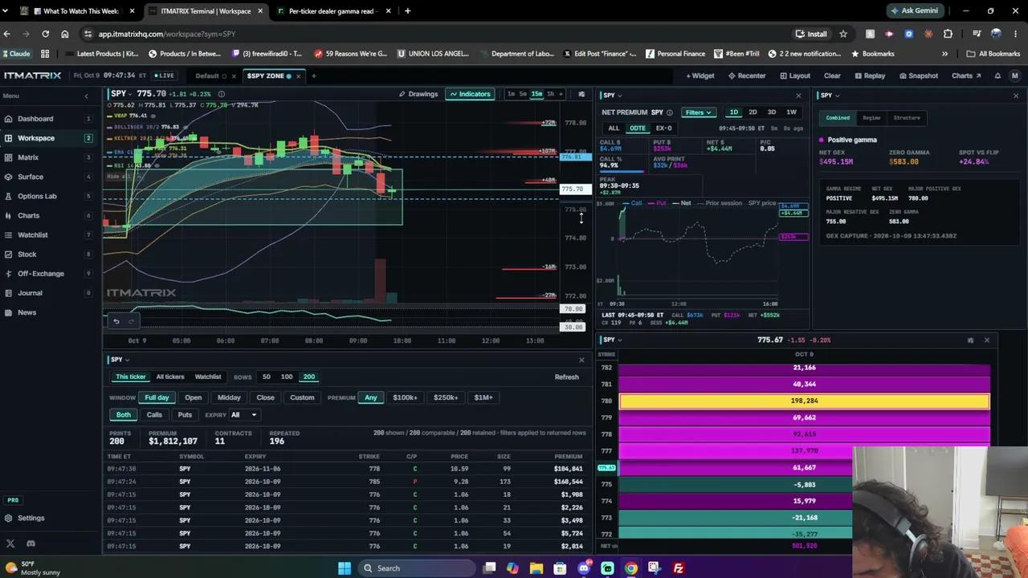The height and width of the screenshot is (578, 1028).
Task: Open the Expiry All dropdown
Action: click(x=243, y=415)
